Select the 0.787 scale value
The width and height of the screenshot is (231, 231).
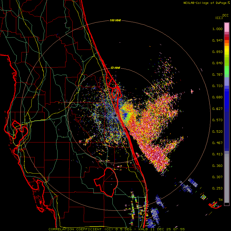pyautogui.click(x=217, y=74)
